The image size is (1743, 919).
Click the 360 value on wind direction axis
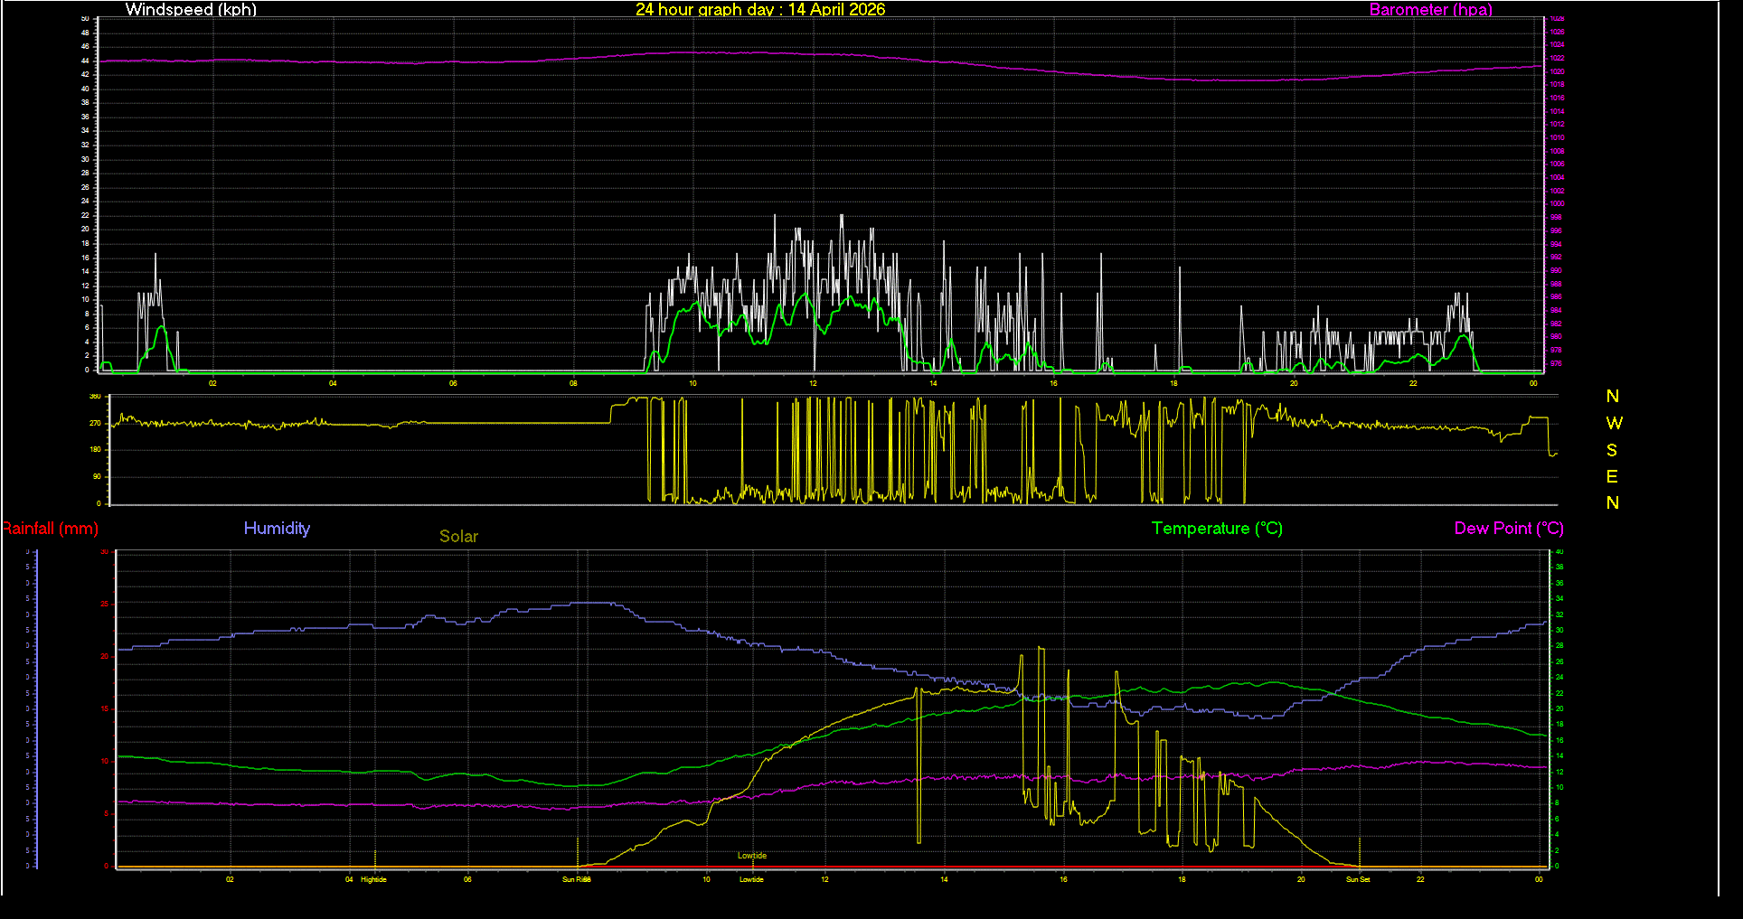[x=96, y=395]
